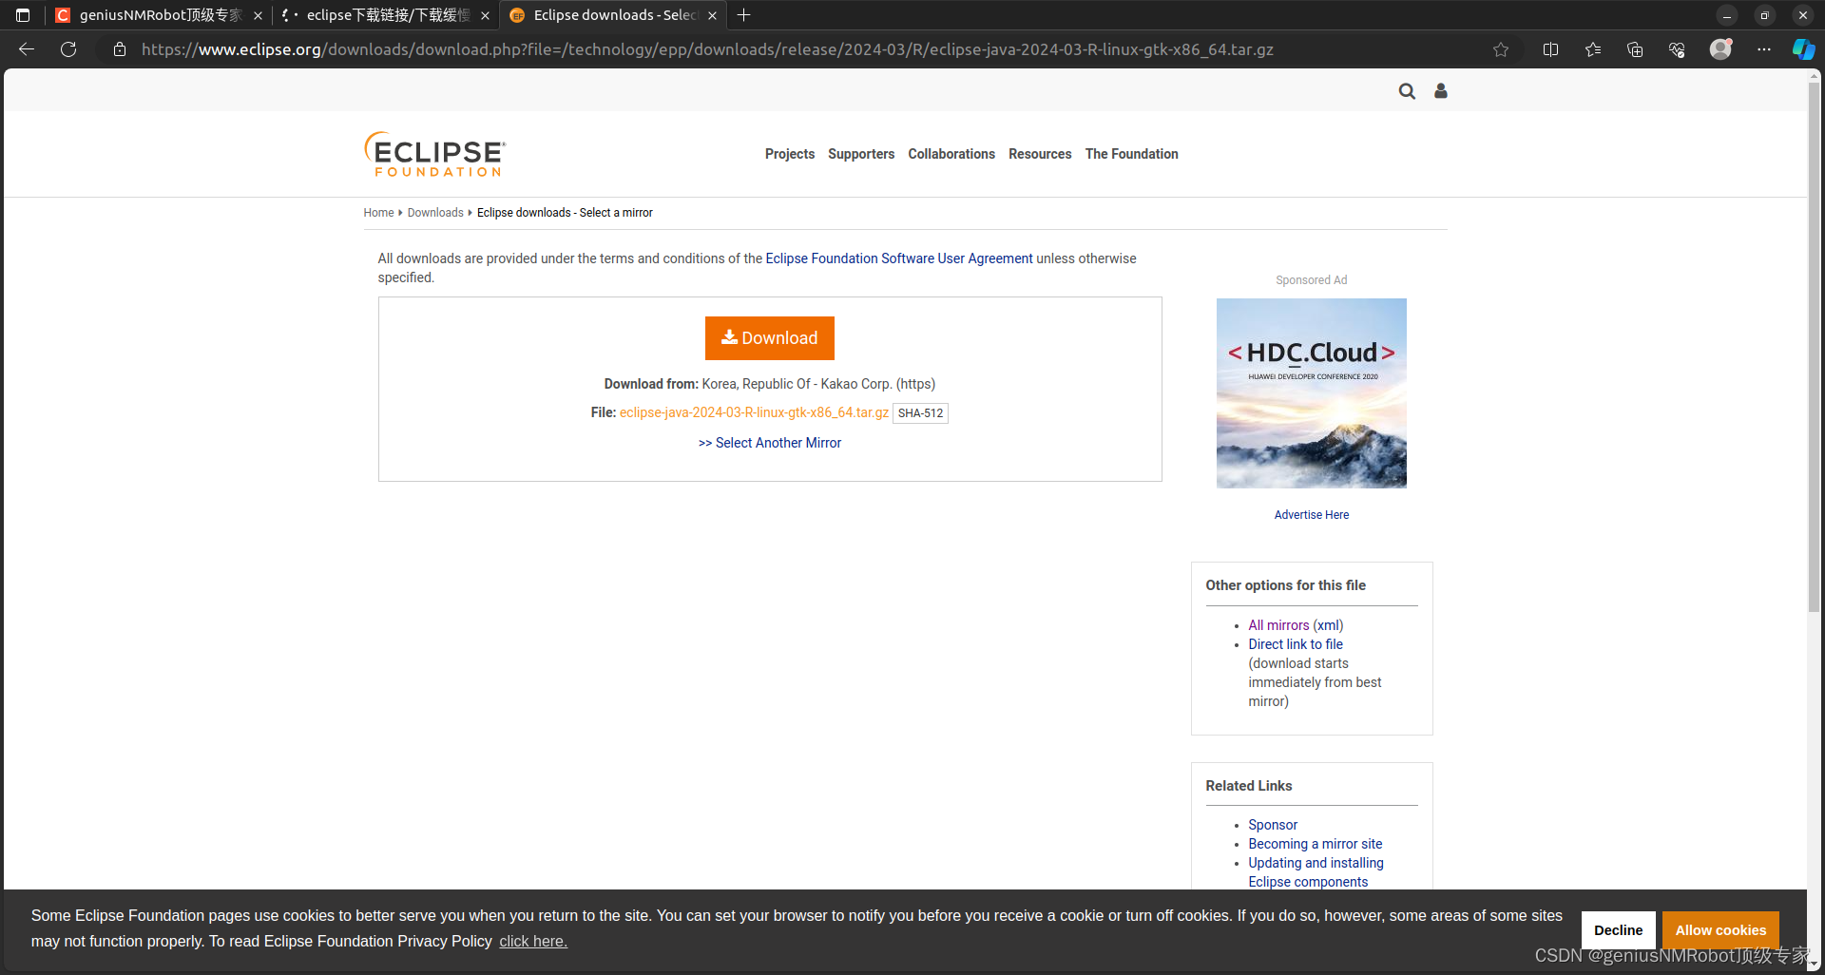Screen dimensions: 1825x975
Task: Open the Eclipse user account icon
Action: tap(1441, 91)
